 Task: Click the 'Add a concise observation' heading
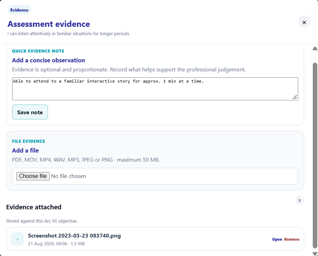(48, 60)
